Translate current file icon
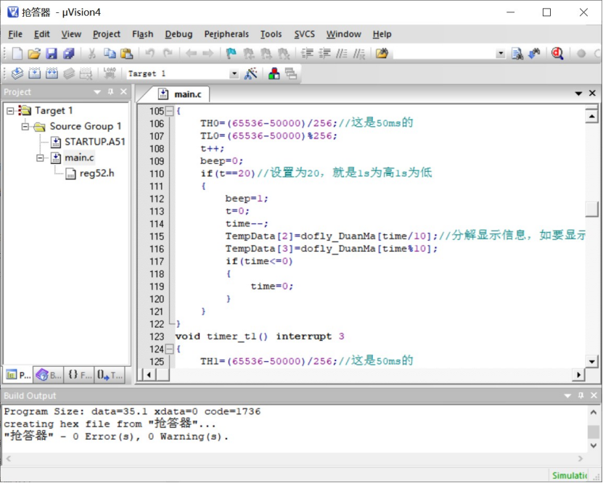This screenshot has height=483, width=603. click(x=17, y=73)
